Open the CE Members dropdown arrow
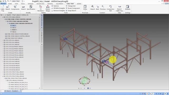Image resolution: width=169 pixels, height=95 pixels. (x=44, y=11)
